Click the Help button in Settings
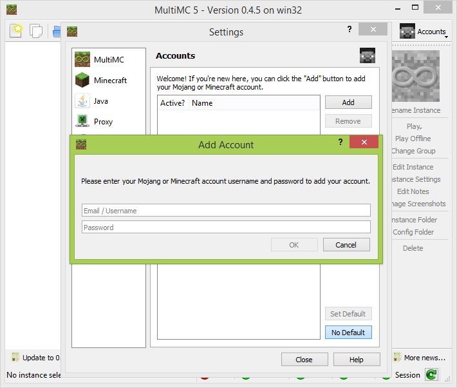Viewport: 457px width, 388px height. pyautogui.click(x=357, y=360)
